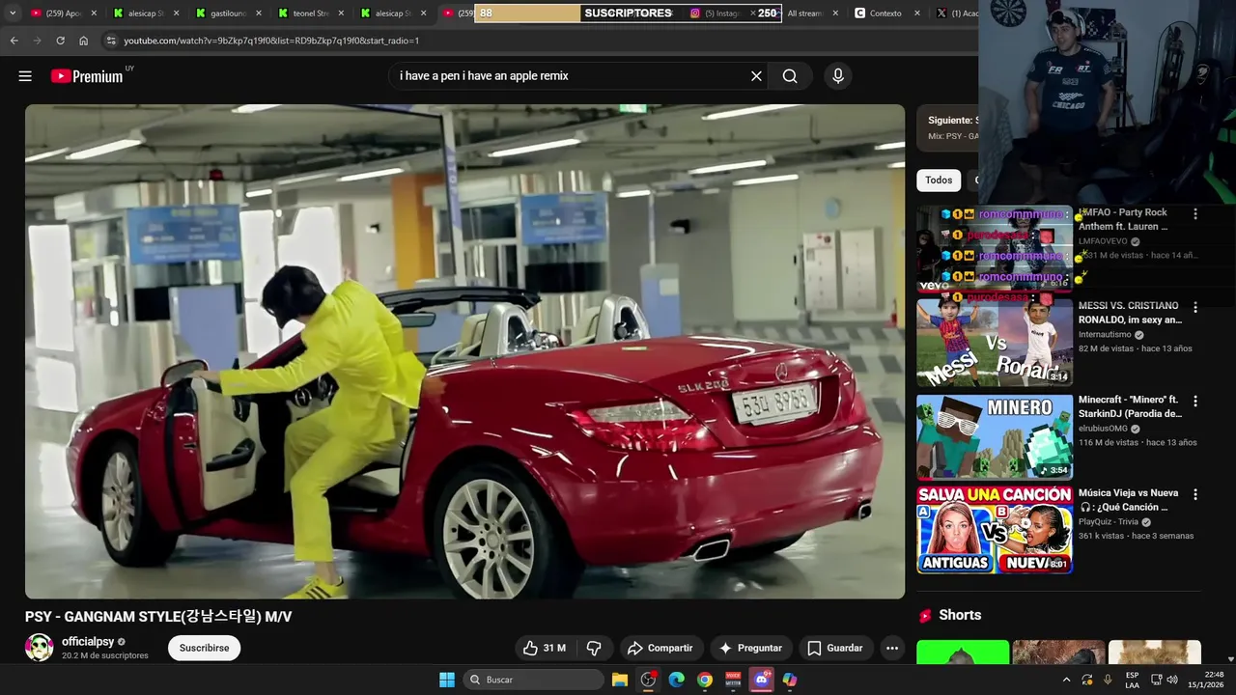Image resolution: width=1236 pixels, height=695 pixels.
Task: Show hidden system tray icons
Action: point(1066,680)
